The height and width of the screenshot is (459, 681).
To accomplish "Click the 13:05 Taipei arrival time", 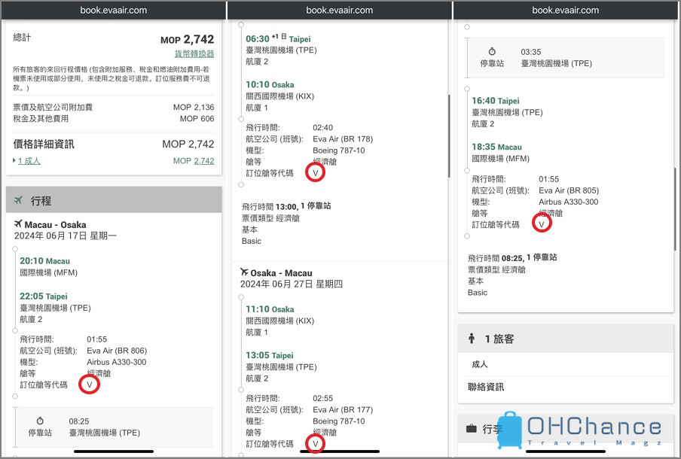I will pos(269,355).
